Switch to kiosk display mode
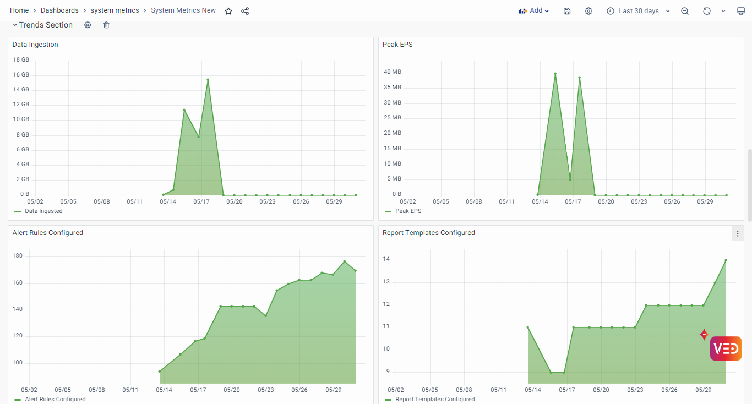Image resolution: width=752 pixels, height=404 pixels. 741,11
